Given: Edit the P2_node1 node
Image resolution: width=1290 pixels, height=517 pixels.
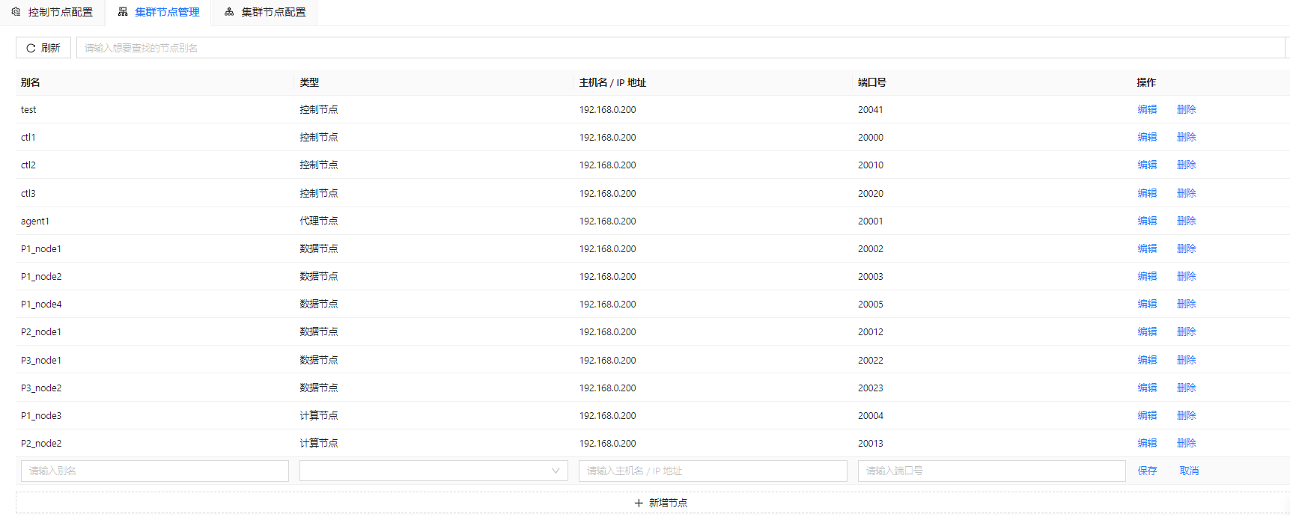Looking at the screenshot, I should click(x=1147, y=331).
